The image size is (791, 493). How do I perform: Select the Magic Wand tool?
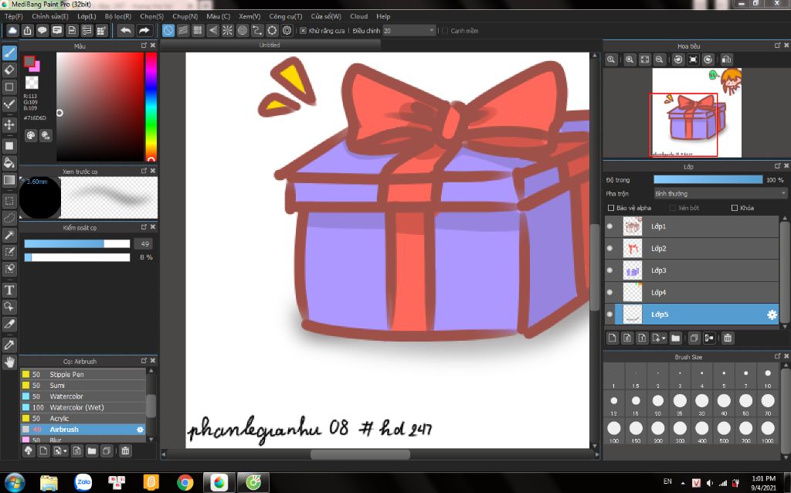coord(9,235)
